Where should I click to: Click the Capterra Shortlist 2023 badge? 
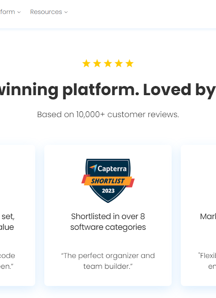click(x=108, y=181)
